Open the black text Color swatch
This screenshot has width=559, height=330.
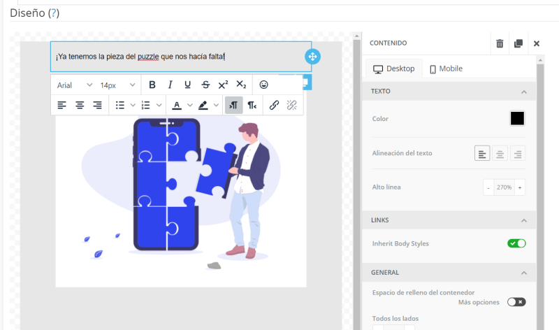click(517, 118)
